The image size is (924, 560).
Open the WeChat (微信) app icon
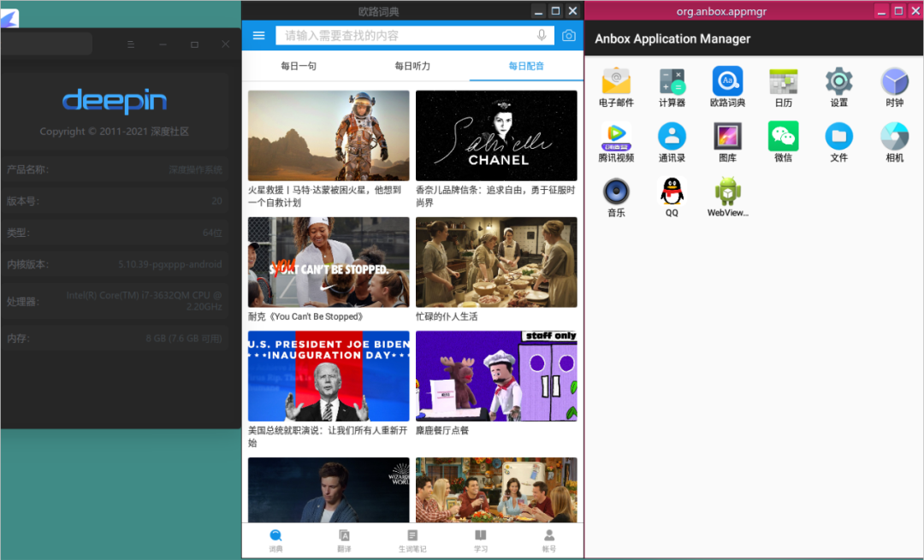pos(783,137)
